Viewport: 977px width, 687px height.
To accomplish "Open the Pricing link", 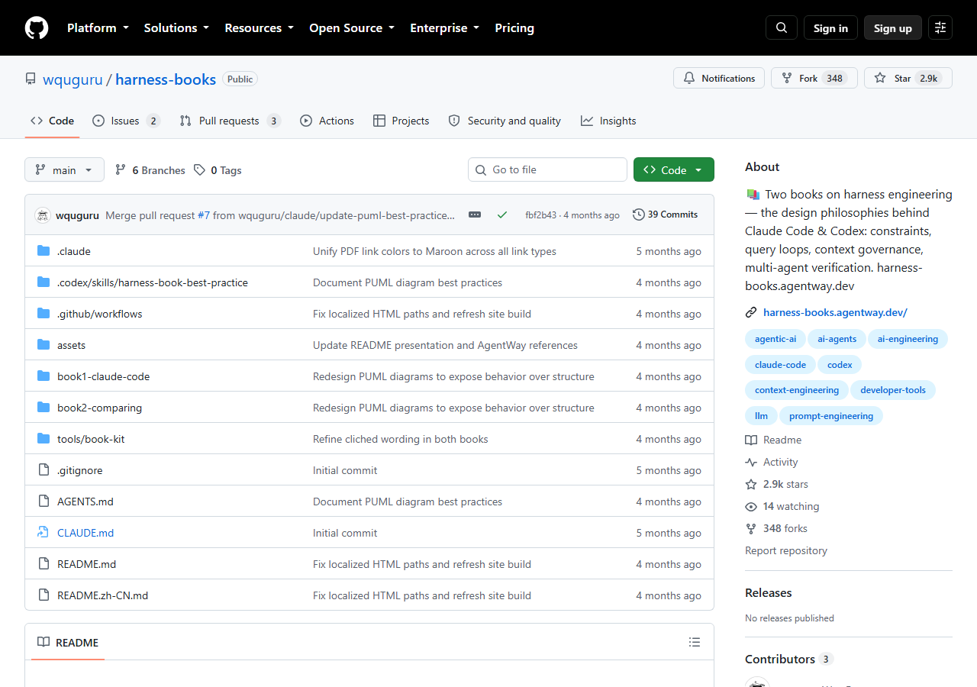I will tap(514, 27).
